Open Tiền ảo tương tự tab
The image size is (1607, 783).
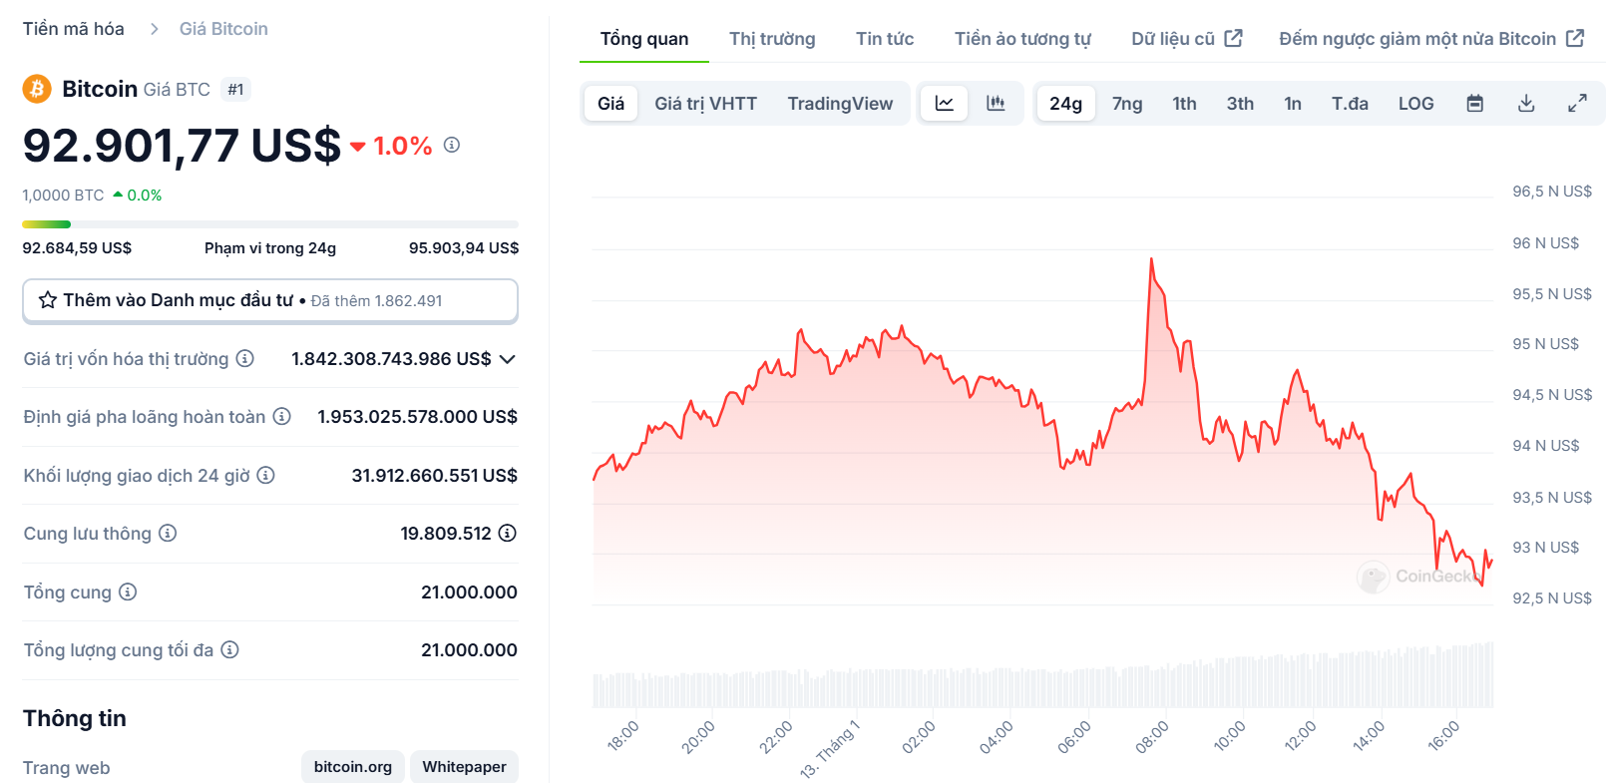coord(1022,39)
